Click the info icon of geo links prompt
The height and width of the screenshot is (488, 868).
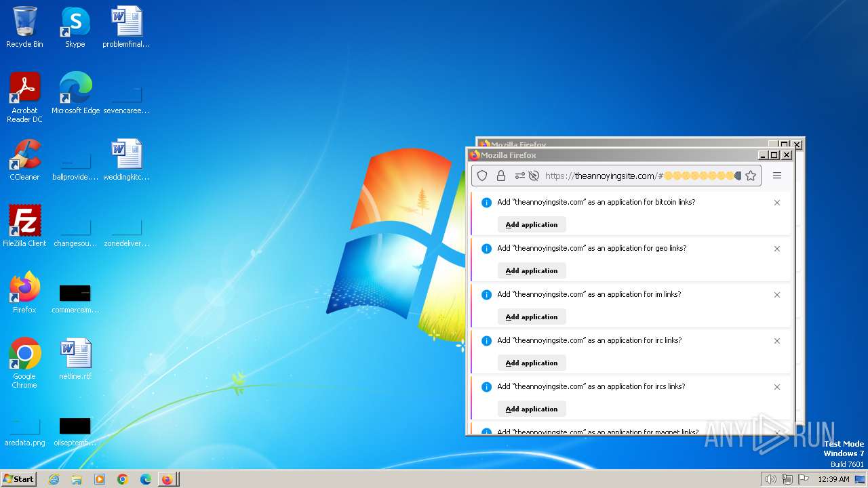coord(486,249)
